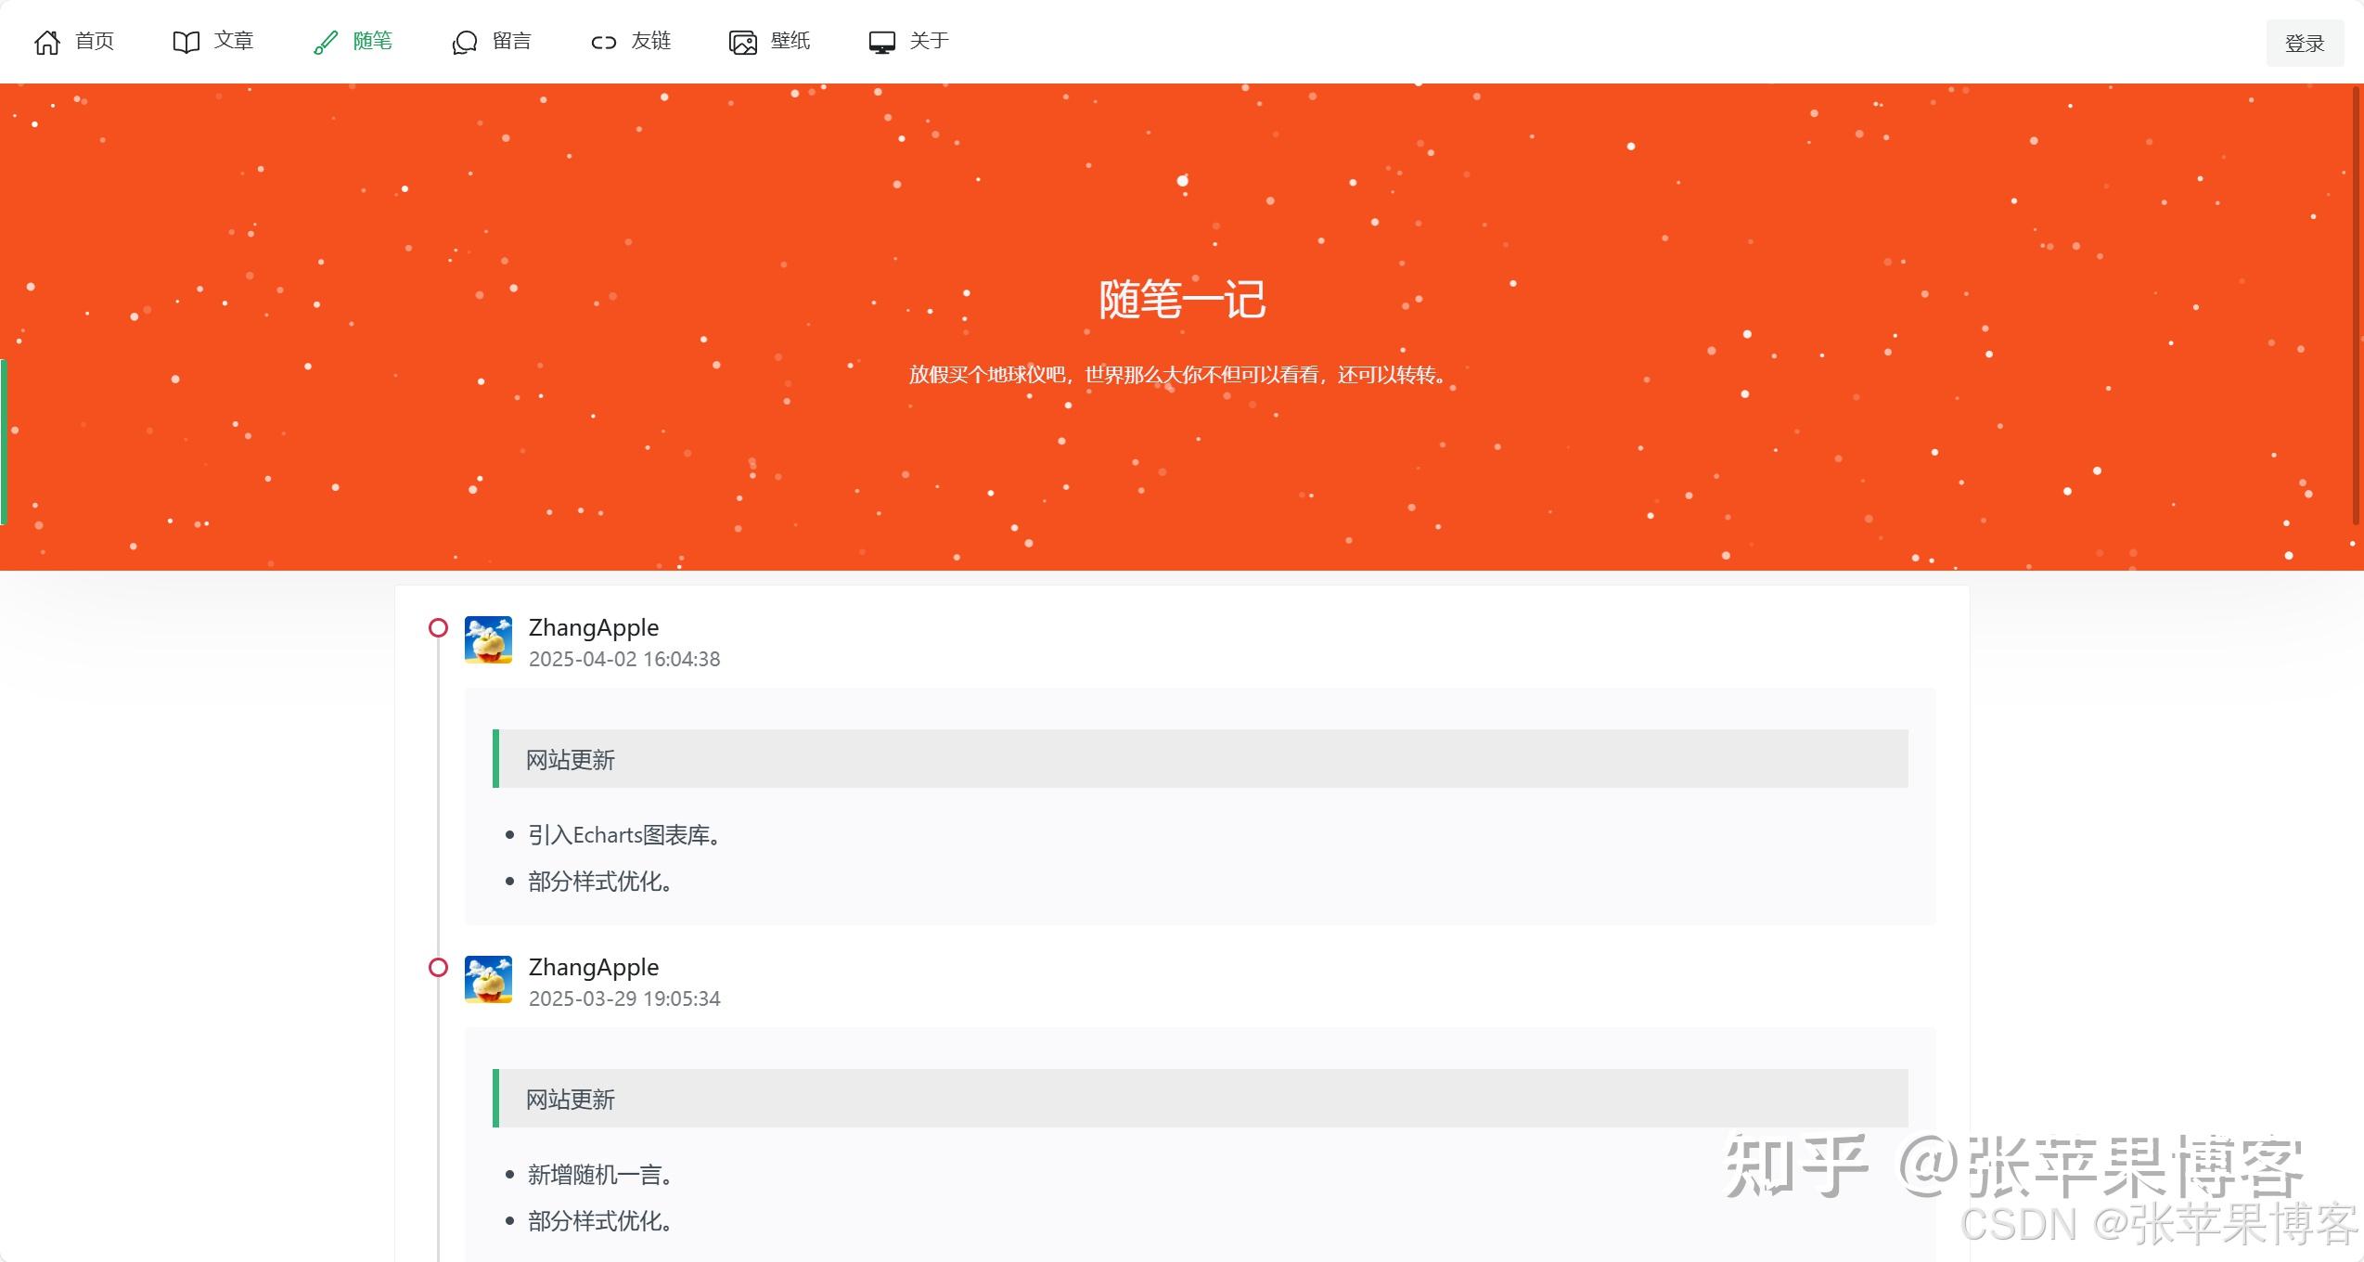Click the ZhangApple username link
This screenshot has width=2364, height=1262.
click(593, 627)
